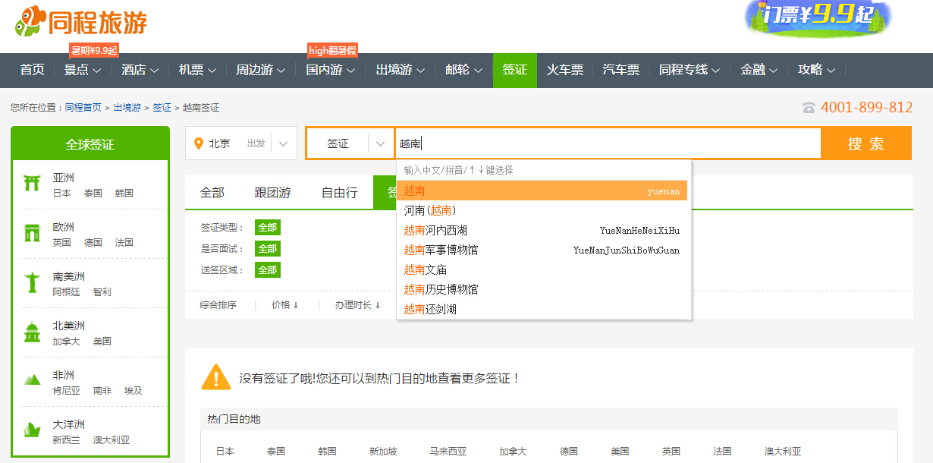Click the 同程旅游 logo

click(x=80, y=21)
